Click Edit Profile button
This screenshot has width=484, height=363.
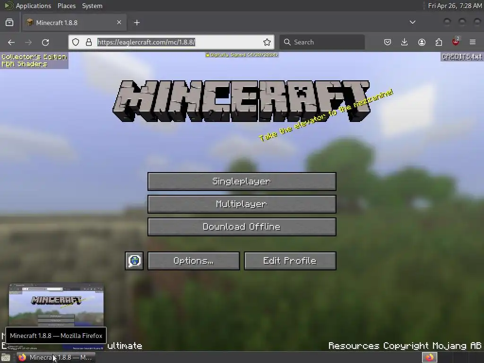(290, 261)
